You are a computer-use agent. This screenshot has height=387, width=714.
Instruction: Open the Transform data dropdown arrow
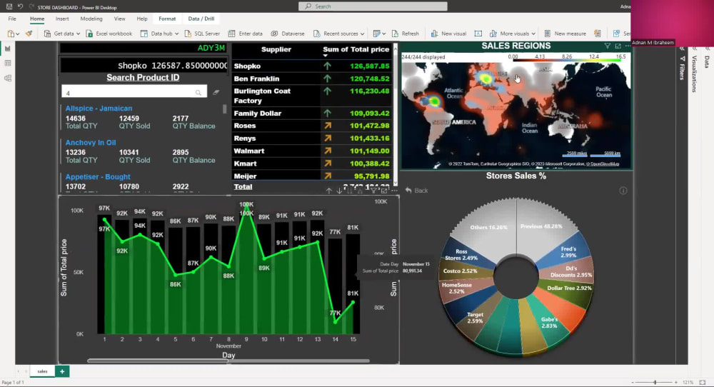384,34
